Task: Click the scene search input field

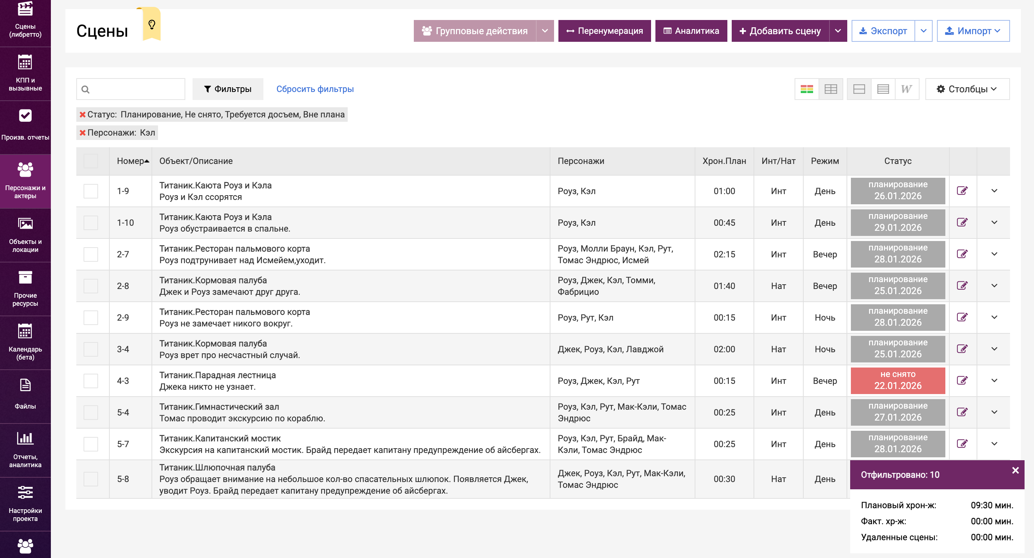Action: [x=137, y=89]
